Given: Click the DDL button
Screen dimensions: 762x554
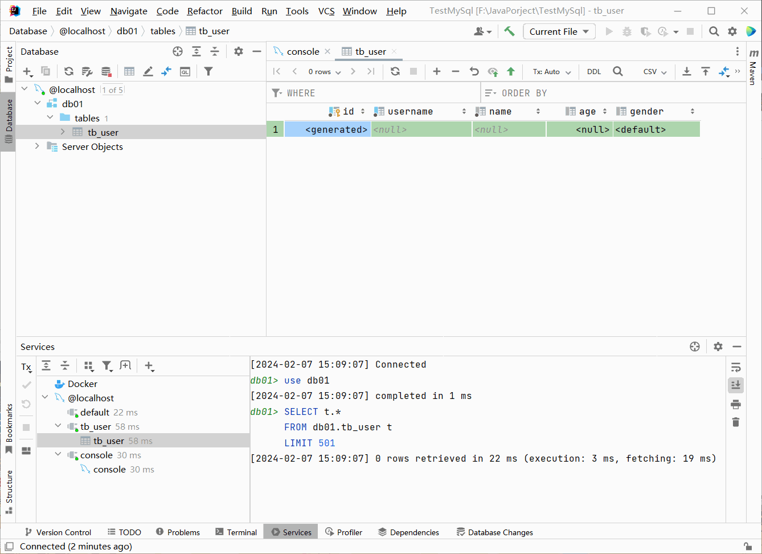Looking at the screenshot, I should [594, 72].
